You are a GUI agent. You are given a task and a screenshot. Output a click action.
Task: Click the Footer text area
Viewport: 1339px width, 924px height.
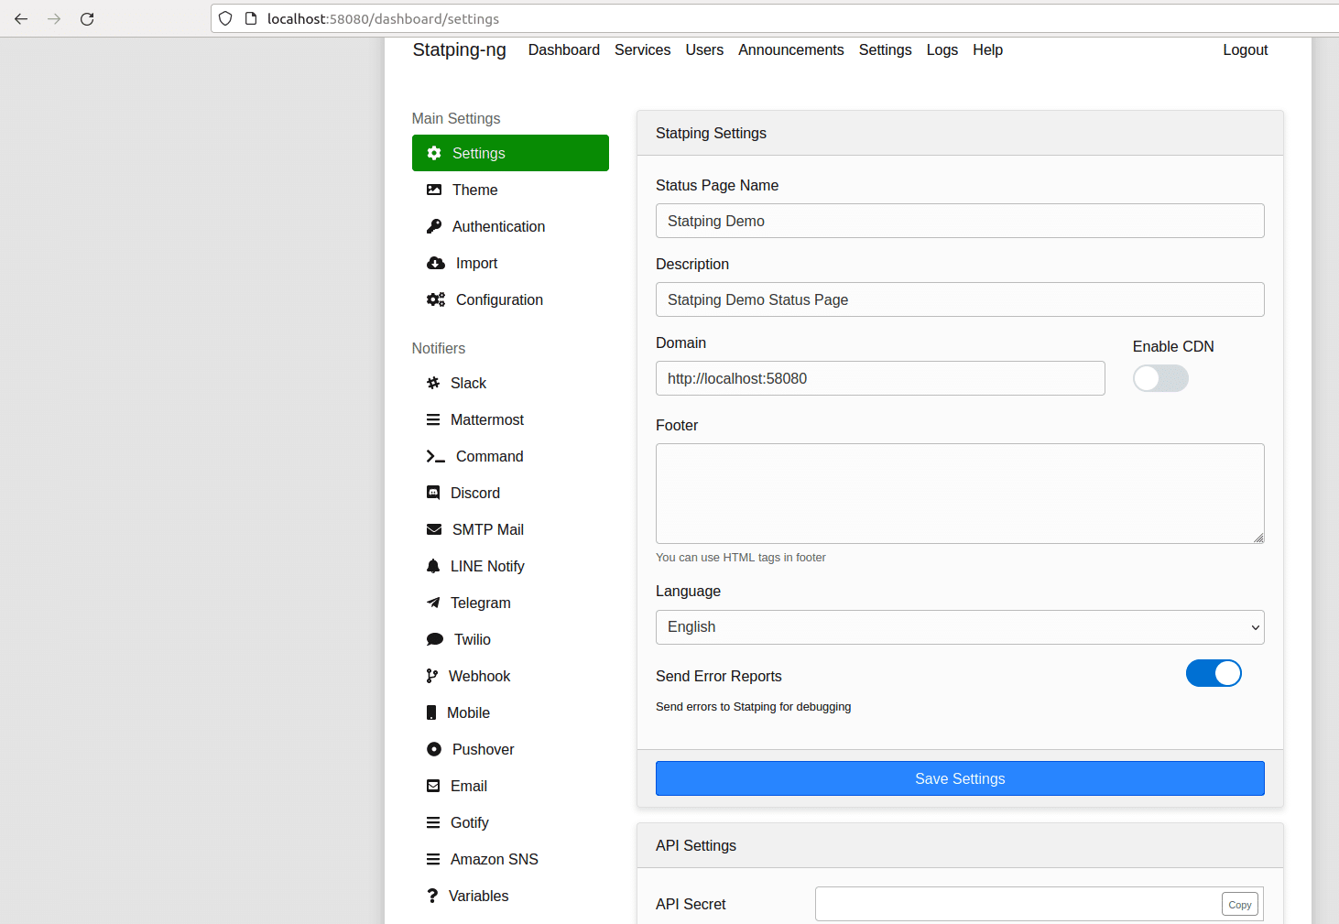(959, 494)
